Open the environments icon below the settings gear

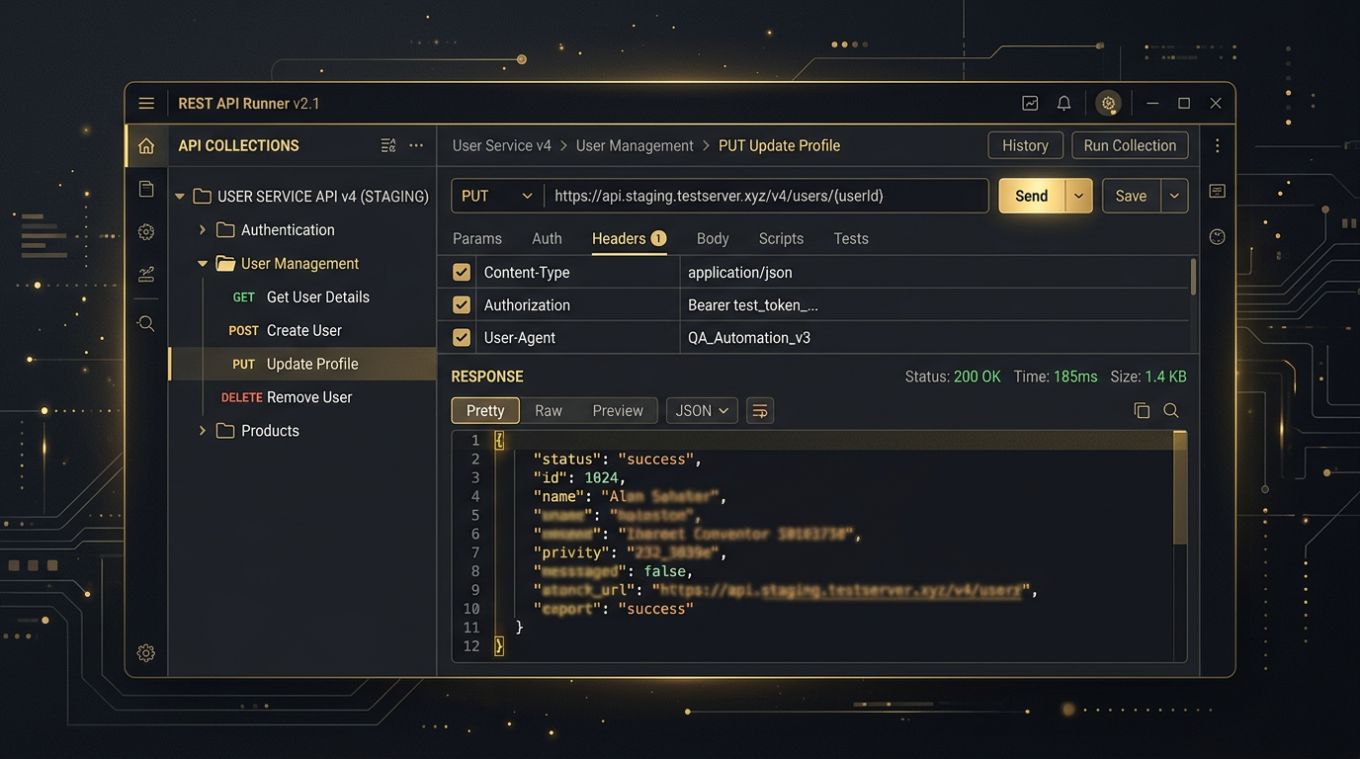coord(145,274)
